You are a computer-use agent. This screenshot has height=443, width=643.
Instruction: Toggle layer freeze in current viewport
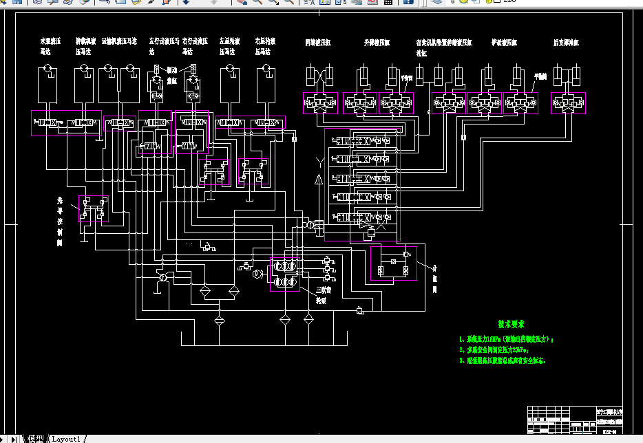476,1
